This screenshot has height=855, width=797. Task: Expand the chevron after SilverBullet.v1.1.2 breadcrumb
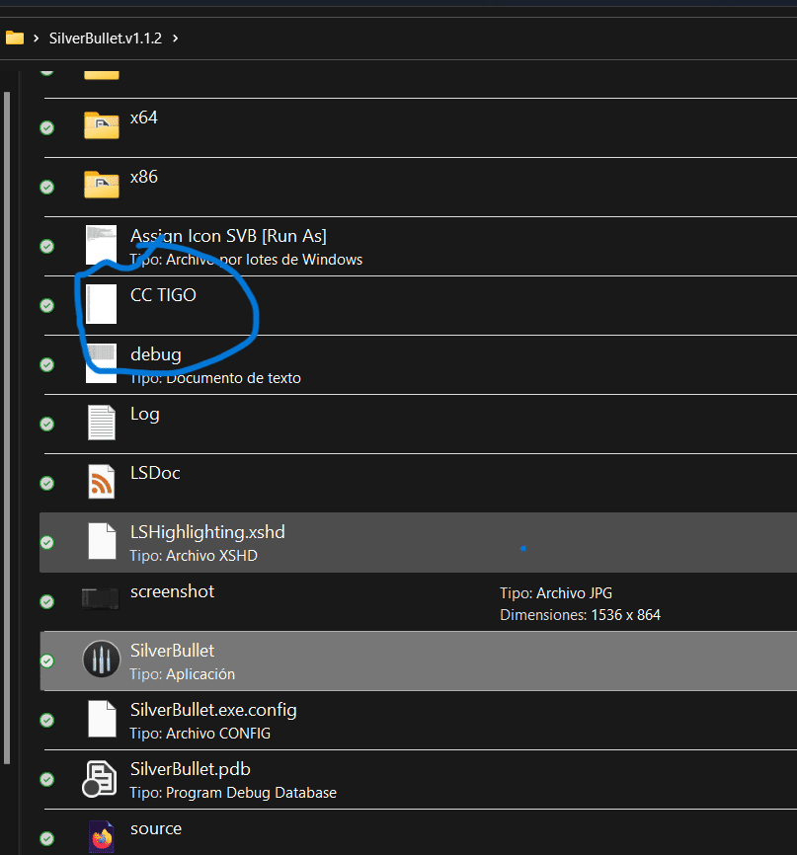pyautogui.click(x=176, y=39)
